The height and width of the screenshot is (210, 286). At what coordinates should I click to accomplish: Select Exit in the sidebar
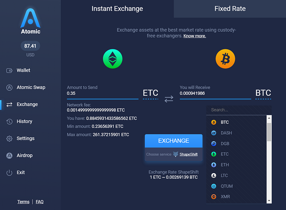tap(21, 172)
